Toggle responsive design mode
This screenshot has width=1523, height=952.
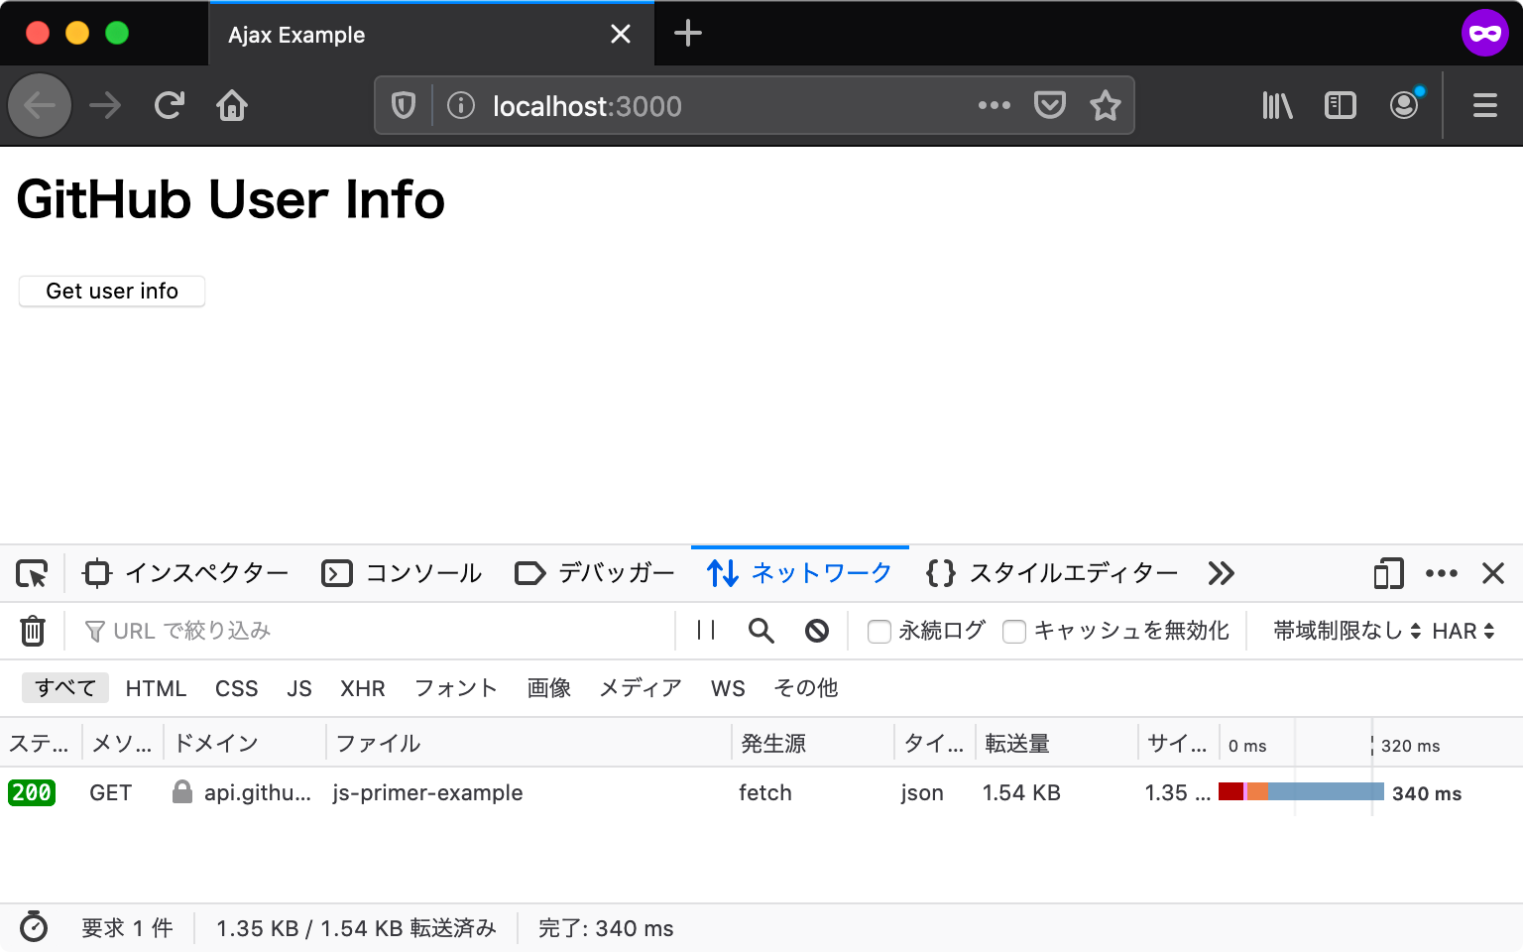point(1388,573)
